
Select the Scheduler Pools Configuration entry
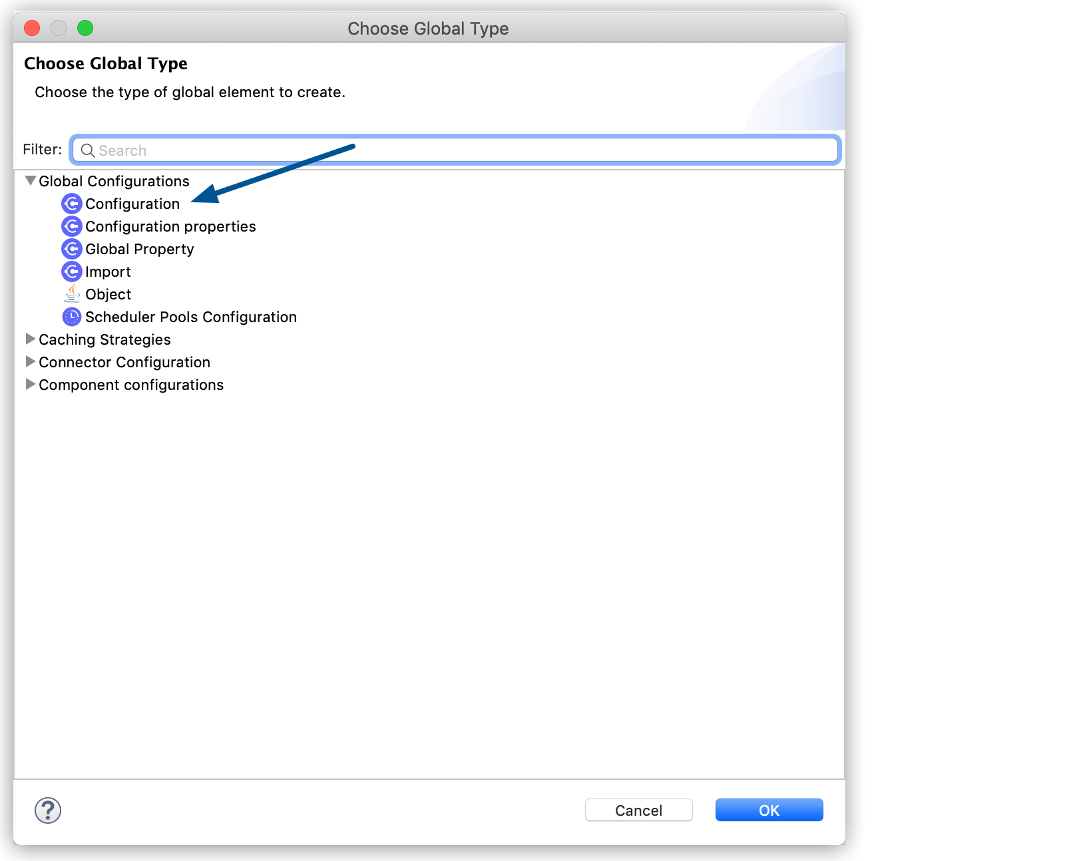(x=191, y=317)
